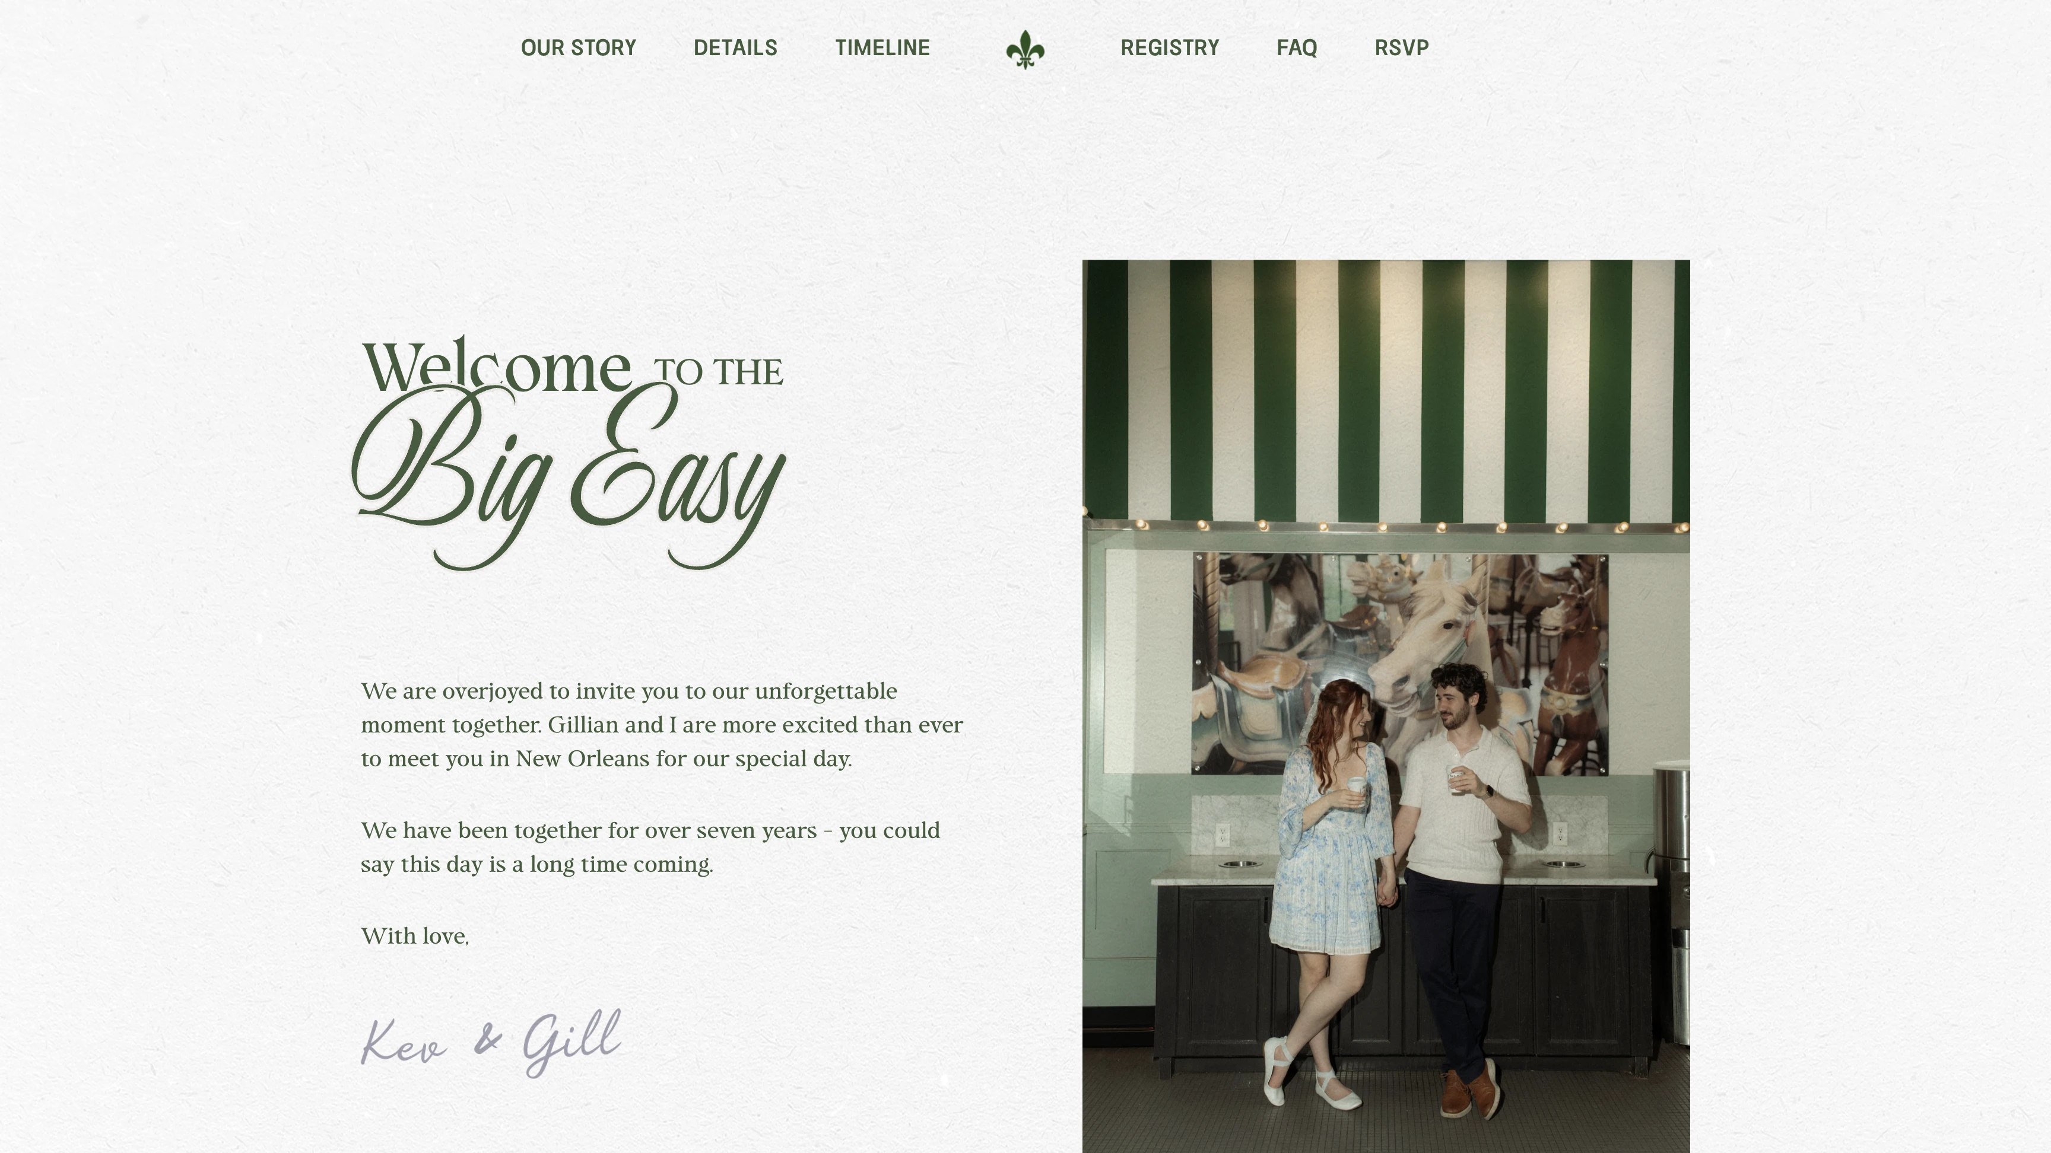Image resolution: width=2051 pixels, height=1153 pixels.
Task: Go to the DETAILS section
Action: tap(735, 47)
